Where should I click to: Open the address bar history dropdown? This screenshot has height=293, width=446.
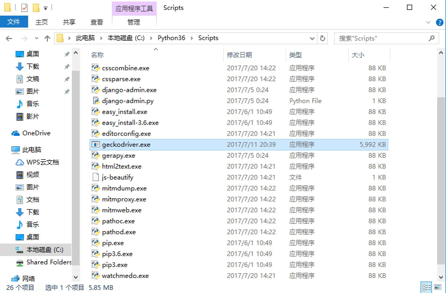tap(312, 38)
